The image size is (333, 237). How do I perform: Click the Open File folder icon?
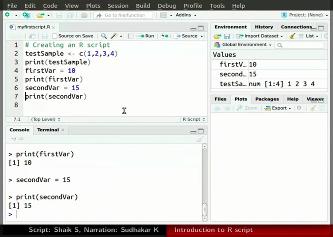tap(40, 15)
